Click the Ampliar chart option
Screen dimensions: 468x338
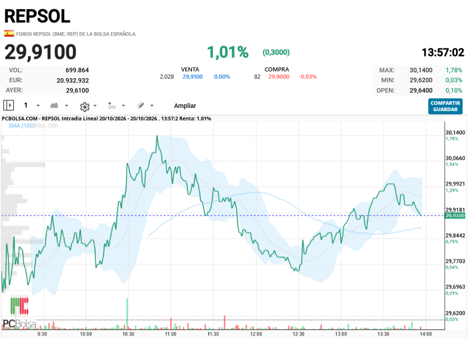click(x=185, y=106)
